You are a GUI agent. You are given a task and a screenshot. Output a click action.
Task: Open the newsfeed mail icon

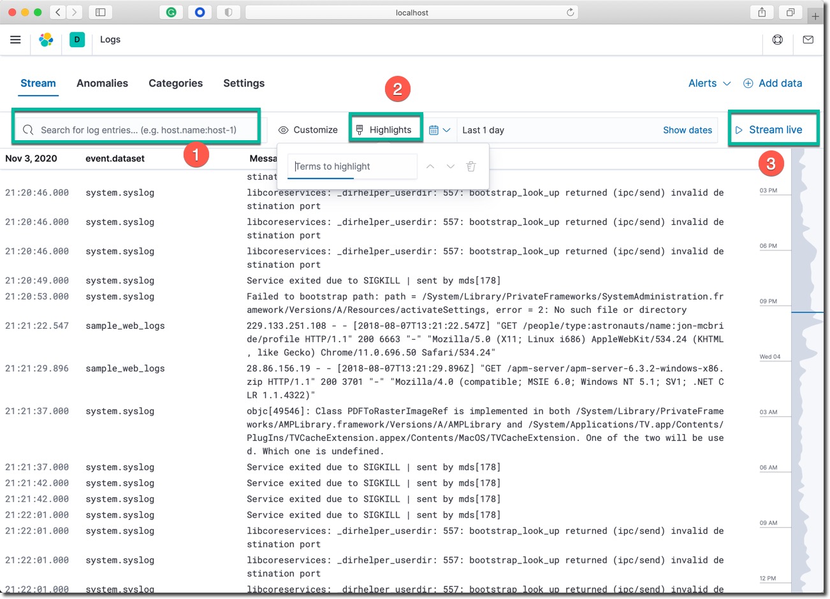[x=808, y=40]
